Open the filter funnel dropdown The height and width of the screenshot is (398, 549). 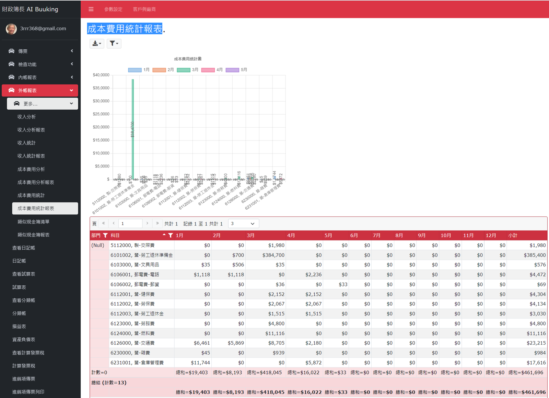click(x=114, y=43)
